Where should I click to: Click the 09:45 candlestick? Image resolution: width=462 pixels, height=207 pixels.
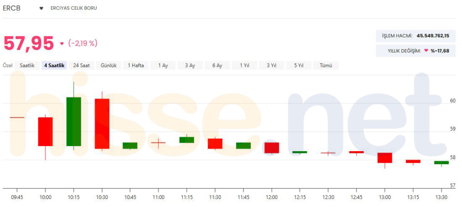pyautogui.click(x=17, y=117)
